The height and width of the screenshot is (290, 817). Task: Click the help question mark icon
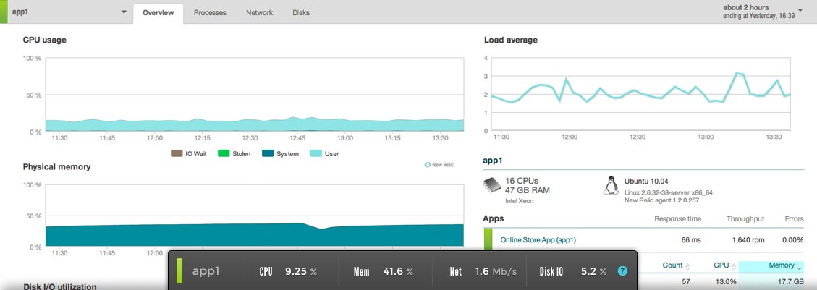click(x=622, y=271)
